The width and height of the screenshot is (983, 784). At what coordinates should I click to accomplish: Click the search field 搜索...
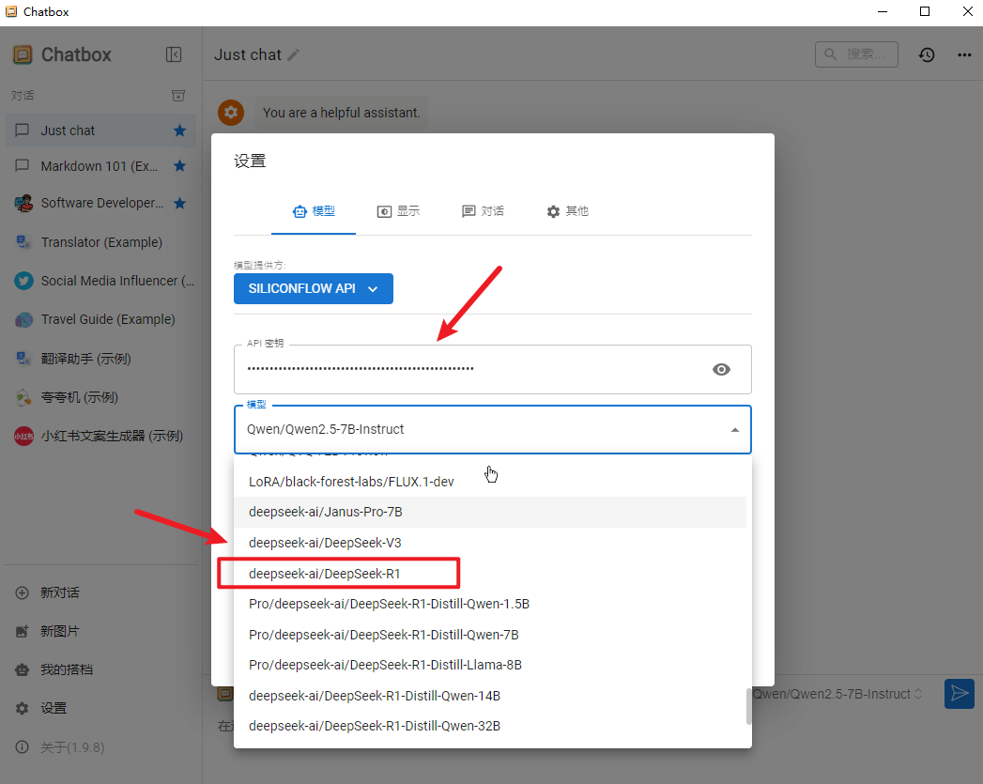856,54
